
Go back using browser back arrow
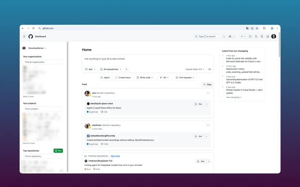click(23, 28)
